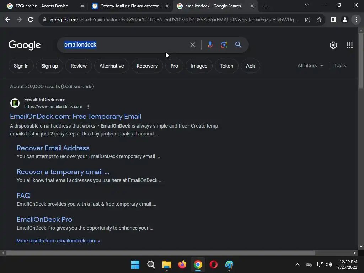Filter results by Sign in chip

pos(21,66)
